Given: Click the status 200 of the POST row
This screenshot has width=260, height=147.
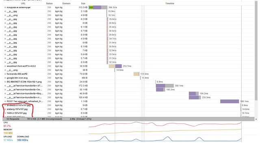Looking at the screenshot, I should coord(49,101).
